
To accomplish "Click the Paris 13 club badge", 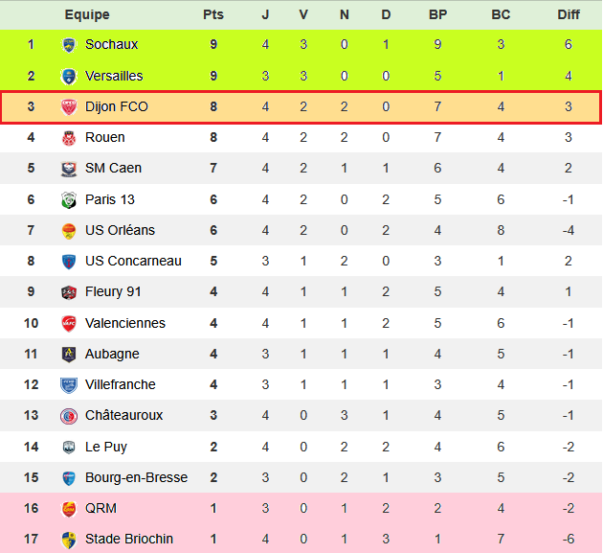I will tap(69, 199).
